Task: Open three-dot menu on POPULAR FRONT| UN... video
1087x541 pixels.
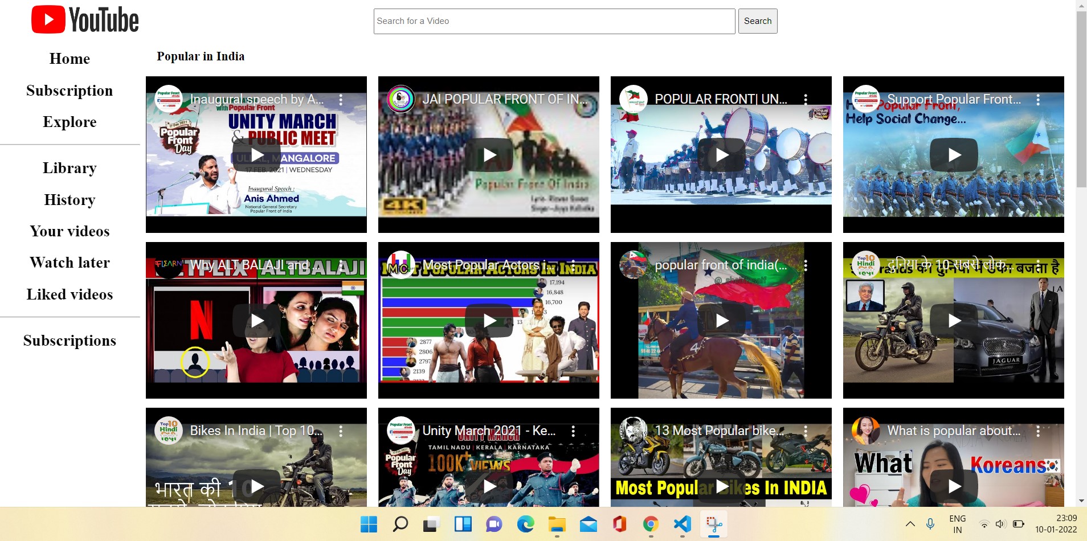Action: (x=806, y=100)
